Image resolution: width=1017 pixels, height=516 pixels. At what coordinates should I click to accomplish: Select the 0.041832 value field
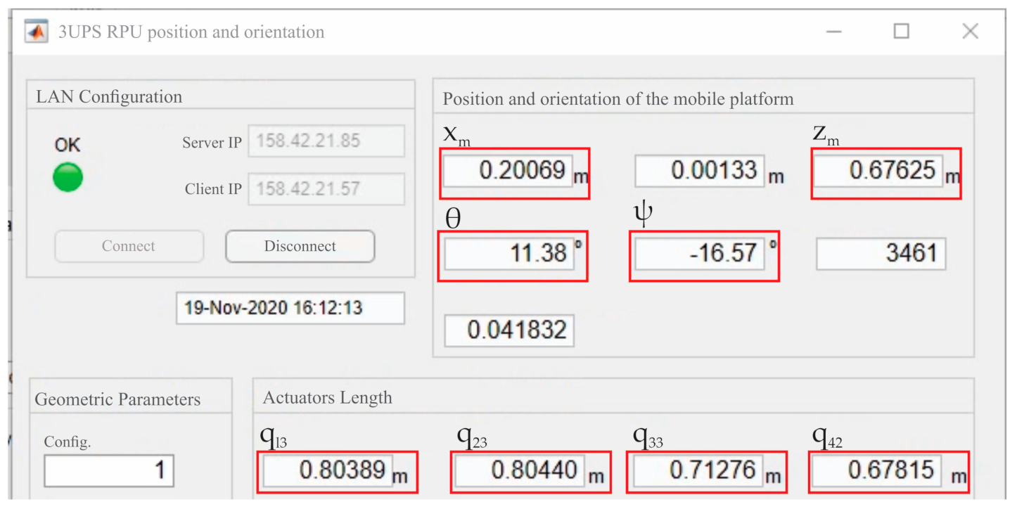point(509,330)
